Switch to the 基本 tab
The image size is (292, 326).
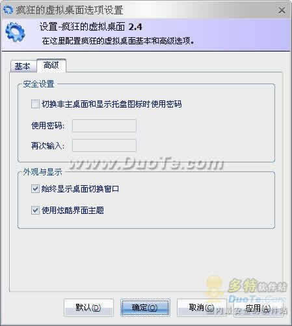click(x=23, y=66)
